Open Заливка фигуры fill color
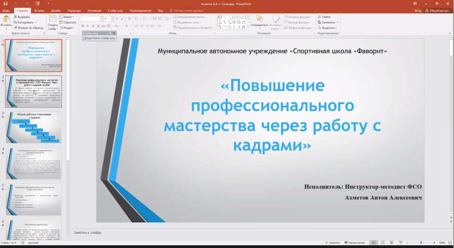This screenshot has height=248, width=454. point(298,17)
